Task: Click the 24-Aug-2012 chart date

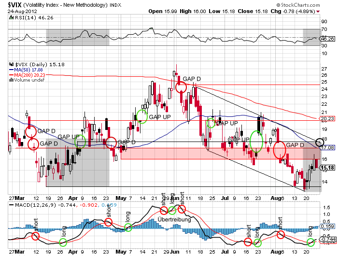Action: click(x=22, y=12)
